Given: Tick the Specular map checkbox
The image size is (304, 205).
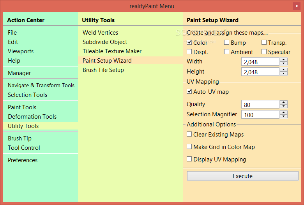Looking at the screenshot, I should coord(264,51).
